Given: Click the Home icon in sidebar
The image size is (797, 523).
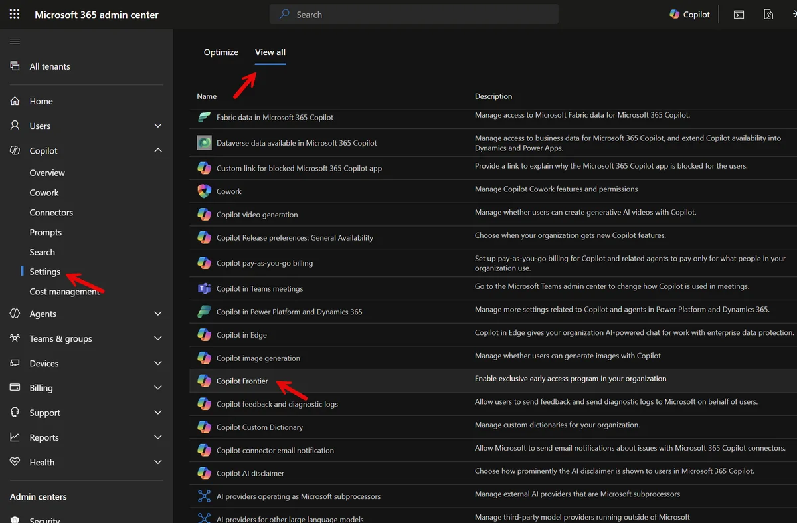Looking at the screenshot, I should coord(15,101).
